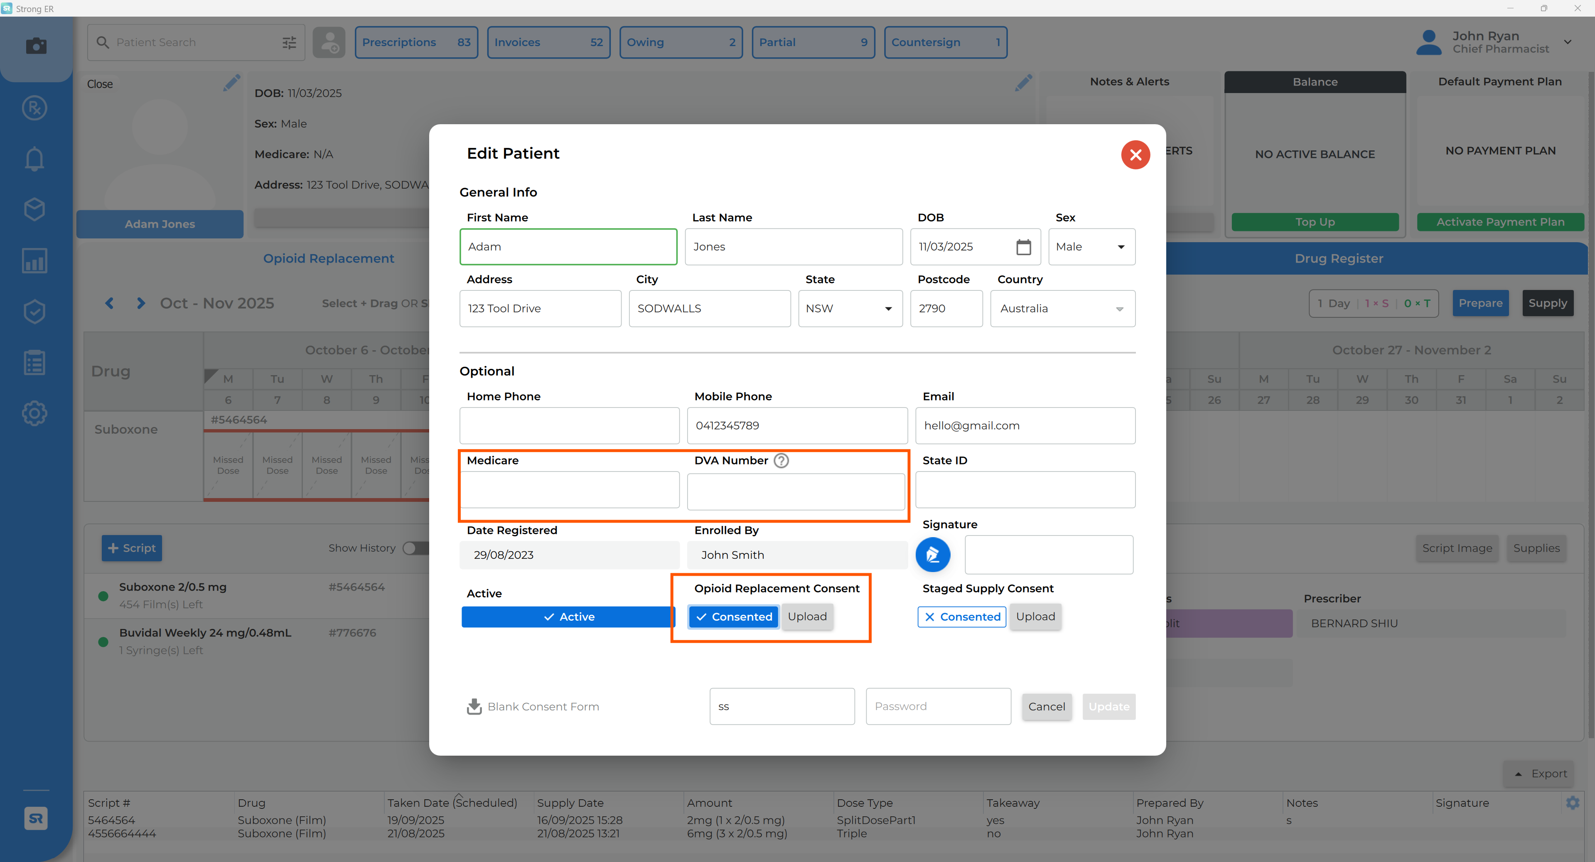Close Edit Patient with red X
This screenshot has width=1595, height=862.
pos(1135,155)
